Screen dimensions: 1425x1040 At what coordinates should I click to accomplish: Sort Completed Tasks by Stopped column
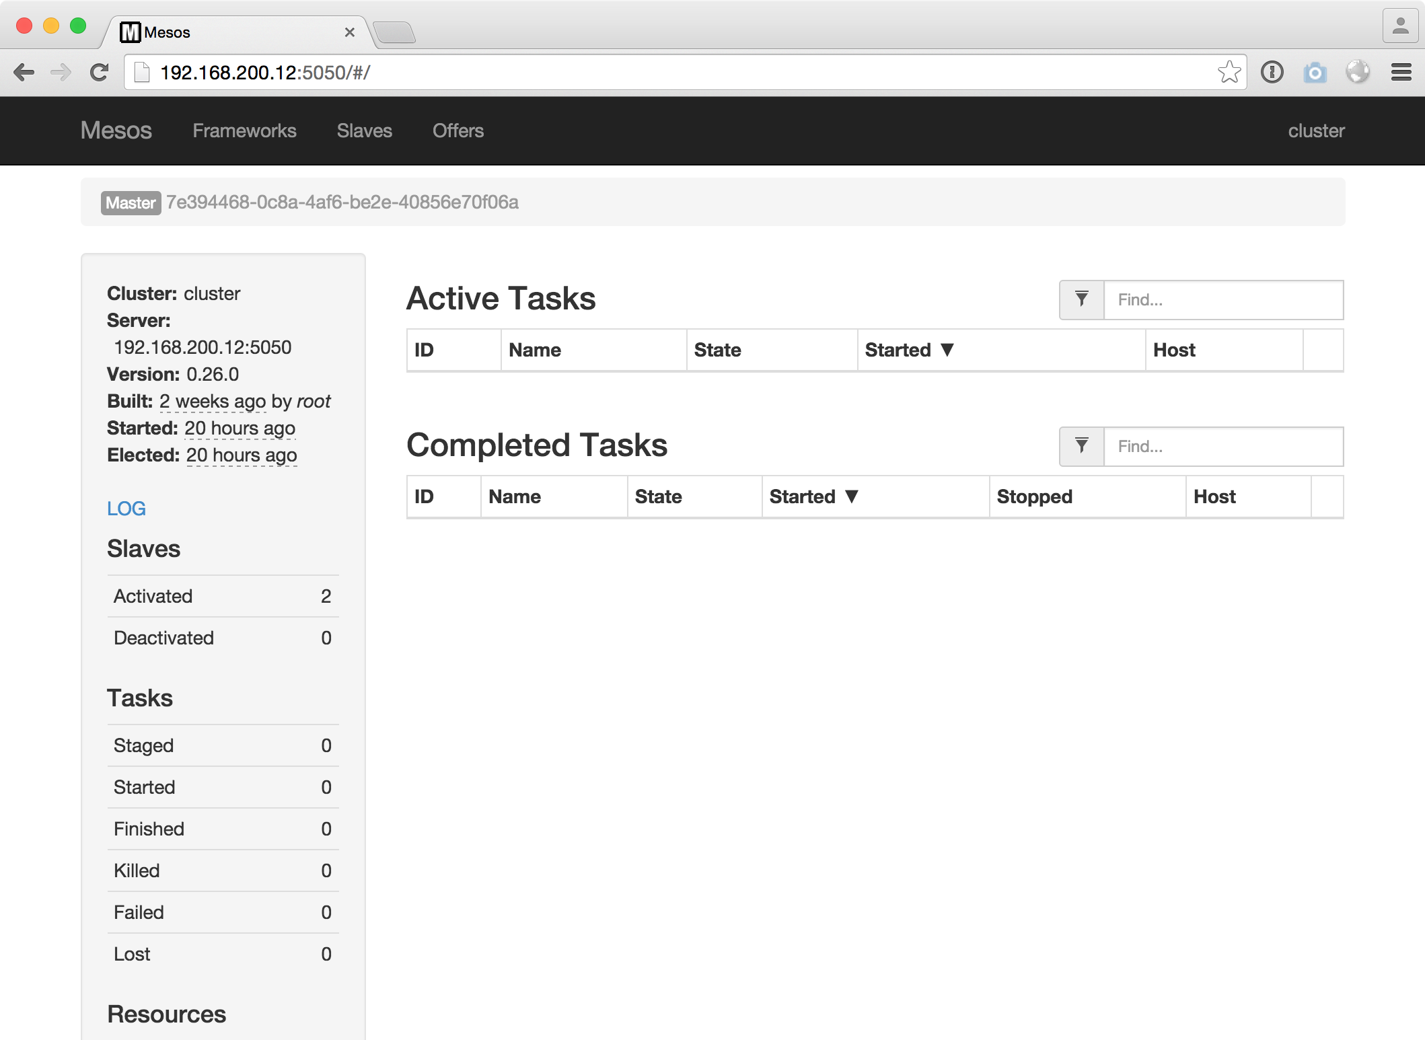coord(1034,496)
